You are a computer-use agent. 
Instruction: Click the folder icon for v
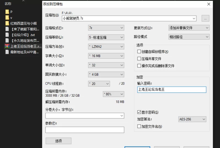[x=7, y=18]
